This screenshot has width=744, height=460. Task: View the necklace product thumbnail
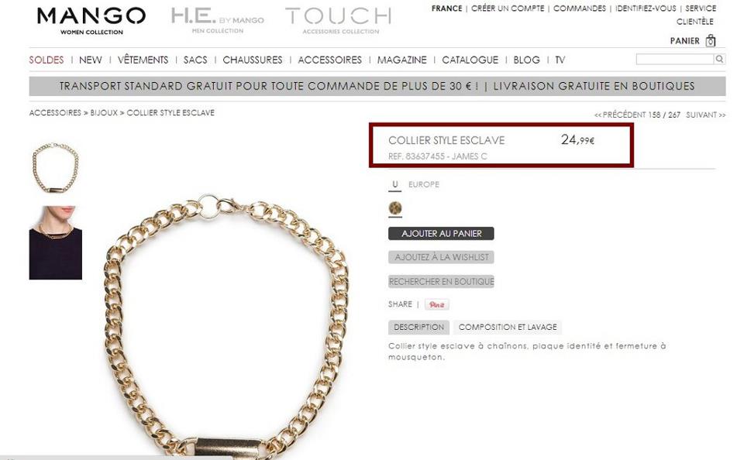[56, 167]
